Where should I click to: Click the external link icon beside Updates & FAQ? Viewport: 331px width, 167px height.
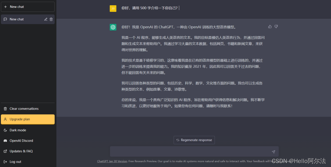click(x=5, y=151)
